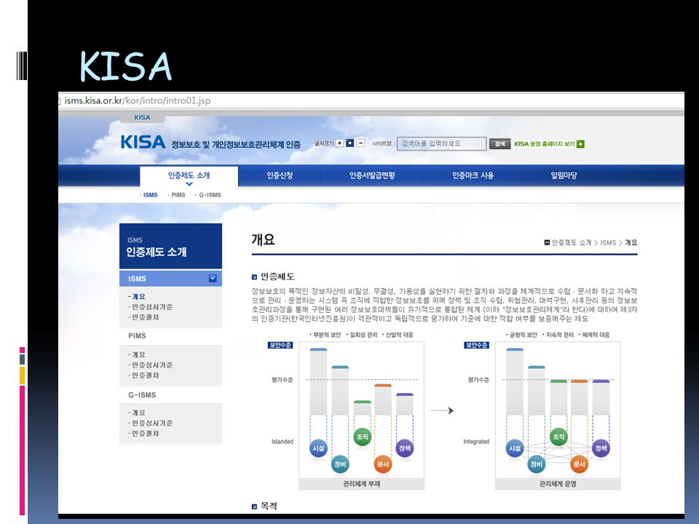Click the 조직 circle in the Integrated diagram

click(x=558, y=437)
